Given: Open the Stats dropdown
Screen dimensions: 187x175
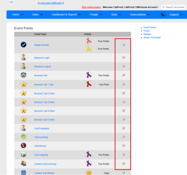Looking at the screenshot, I should click(116, 15).
